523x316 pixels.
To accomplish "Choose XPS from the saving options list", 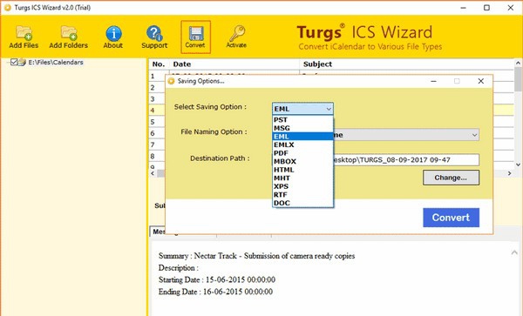I will 302,186.
